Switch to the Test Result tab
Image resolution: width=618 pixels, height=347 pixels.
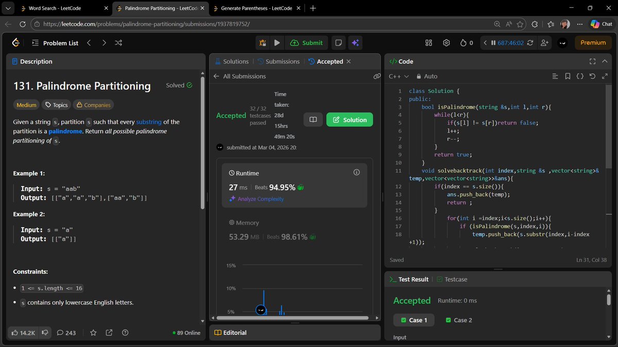[x=409, y=279]
